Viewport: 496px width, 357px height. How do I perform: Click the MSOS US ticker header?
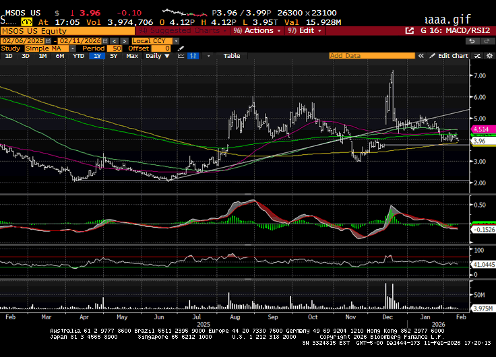click(x=23, y=13)
